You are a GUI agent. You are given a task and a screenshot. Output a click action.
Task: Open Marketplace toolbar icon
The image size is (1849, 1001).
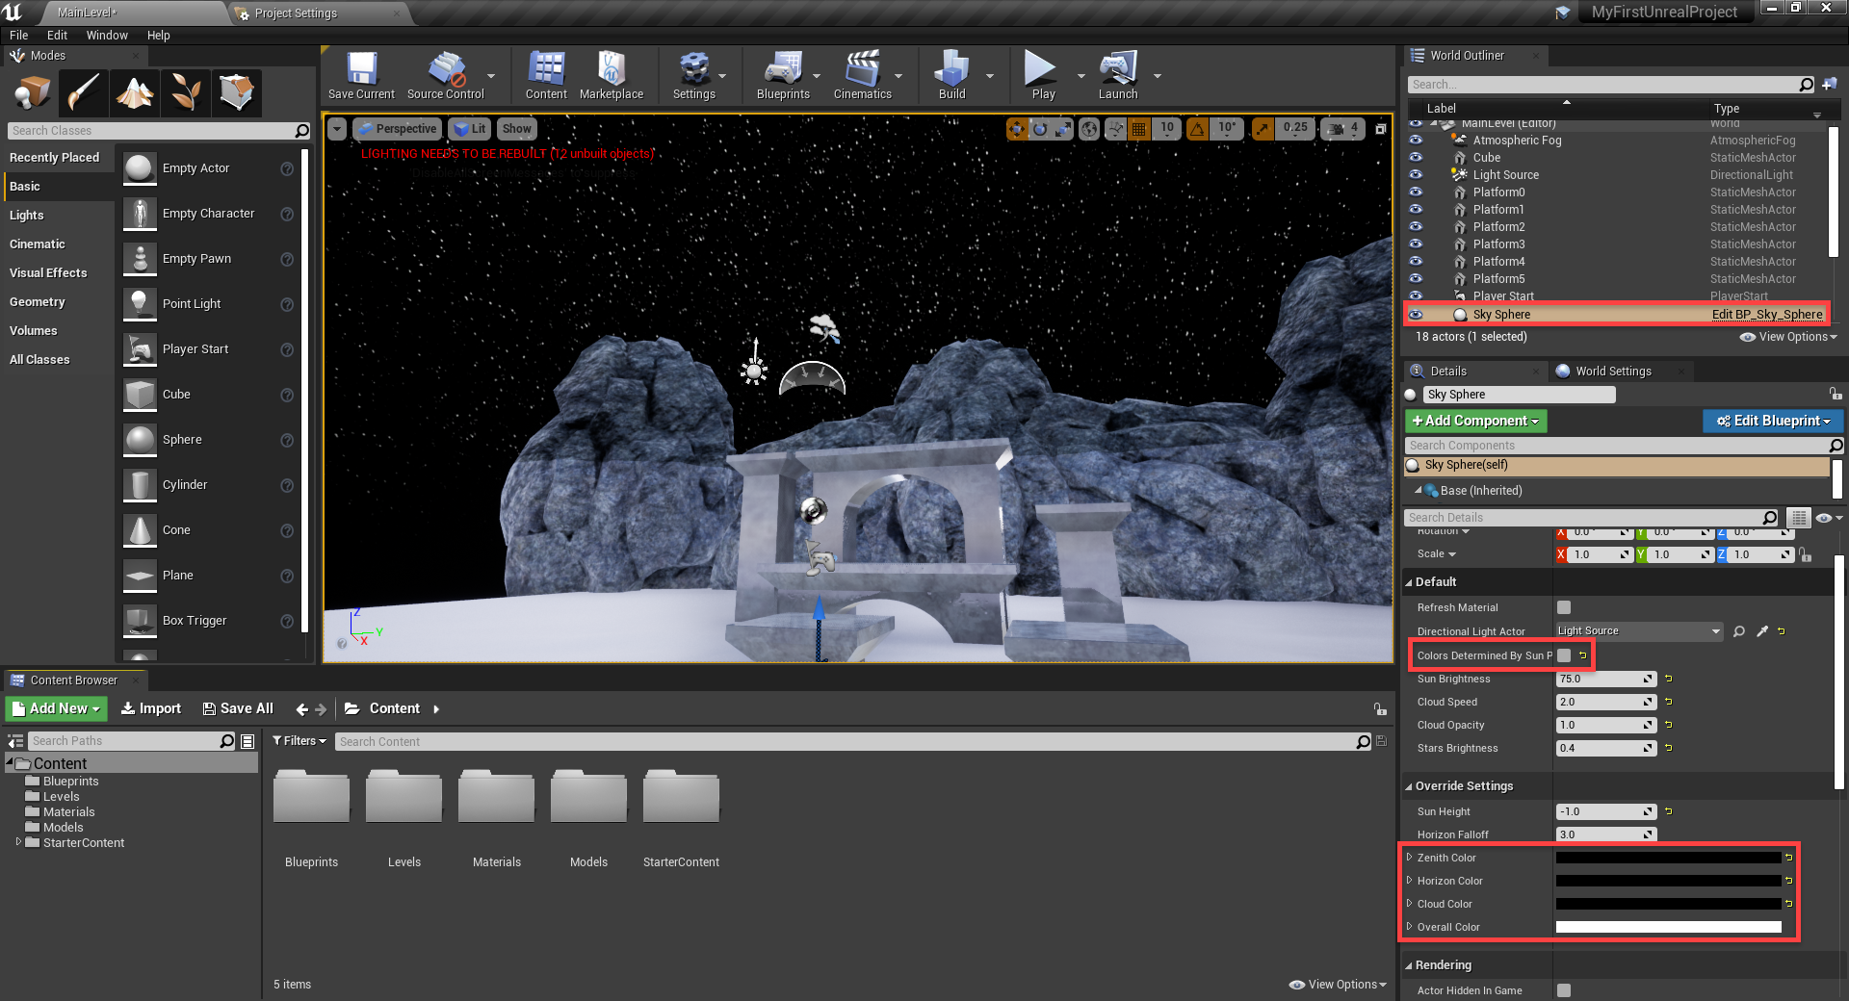click(x=612, y=75)
